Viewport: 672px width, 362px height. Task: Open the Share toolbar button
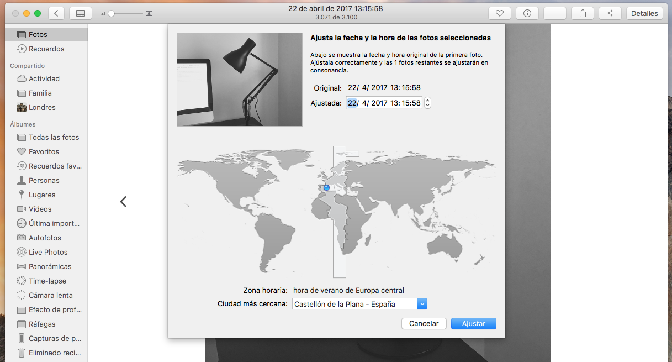[x=583, y=13]
